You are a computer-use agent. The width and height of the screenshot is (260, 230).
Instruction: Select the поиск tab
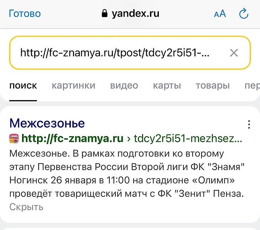(23, 86)
